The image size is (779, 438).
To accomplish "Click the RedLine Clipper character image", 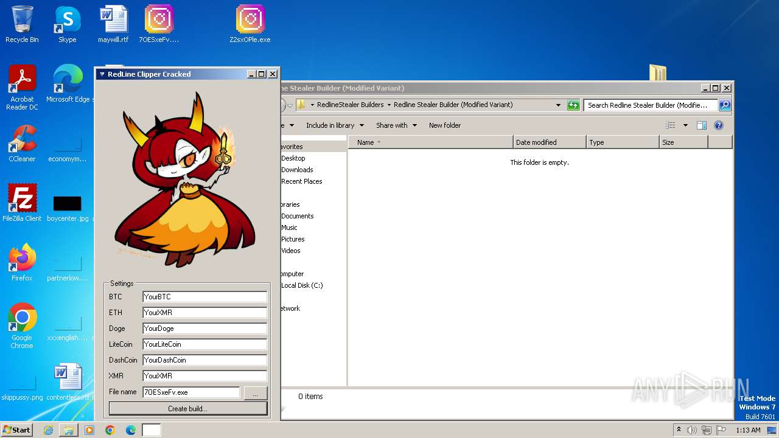I will click(x=185, y=180).
